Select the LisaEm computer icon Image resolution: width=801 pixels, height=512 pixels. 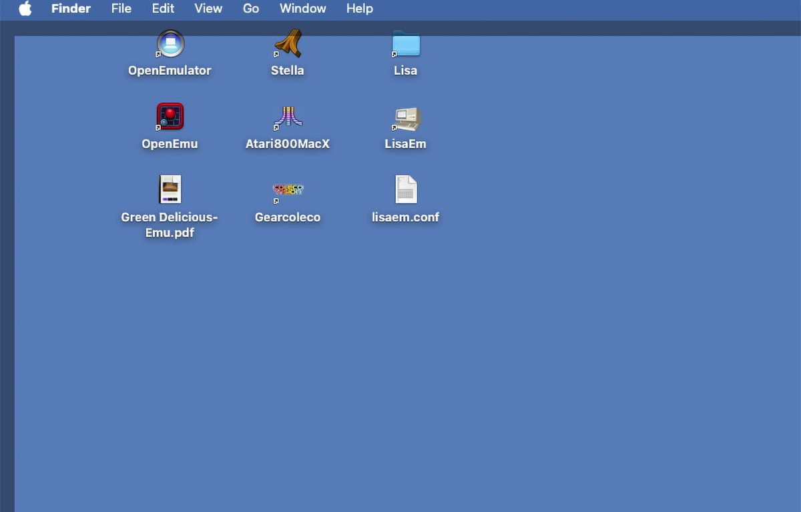click(x=406, y=118)
